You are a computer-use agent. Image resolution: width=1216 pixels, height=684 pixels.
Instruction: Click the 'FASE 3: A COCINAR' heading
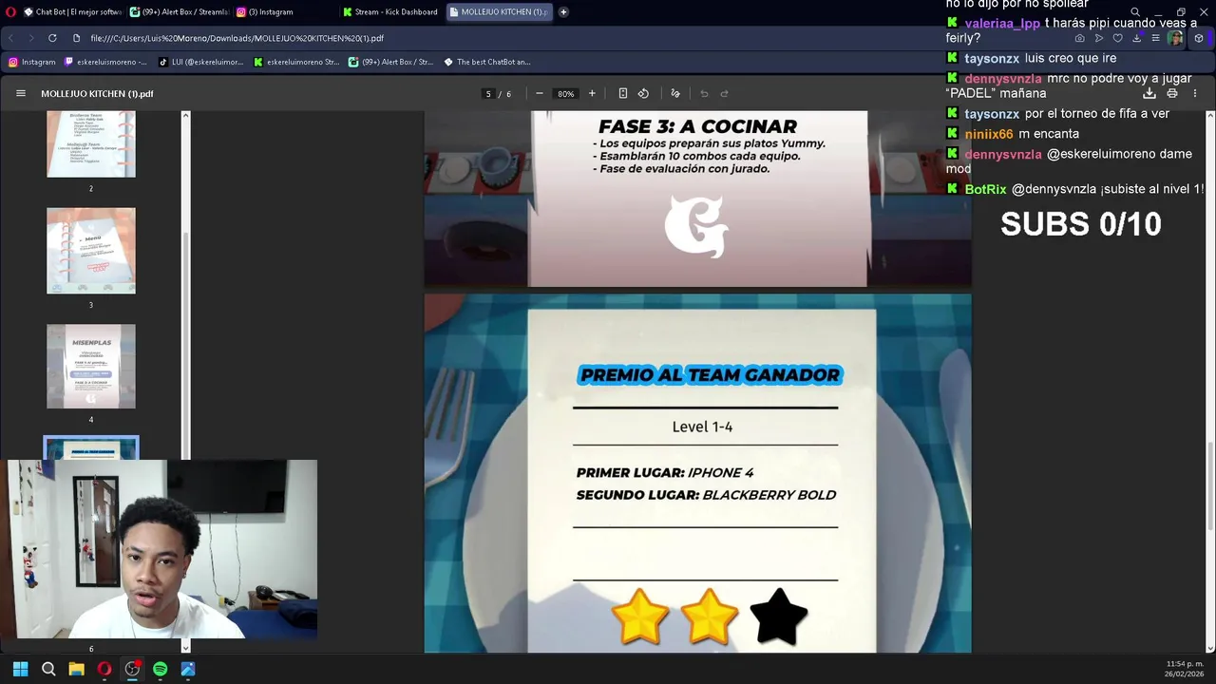pos(697,126)
